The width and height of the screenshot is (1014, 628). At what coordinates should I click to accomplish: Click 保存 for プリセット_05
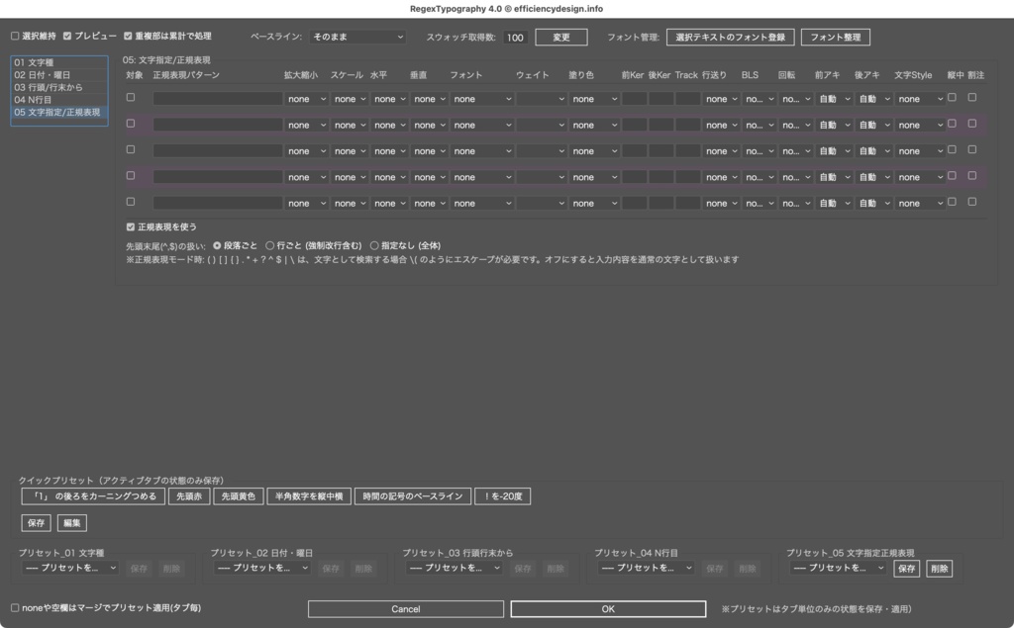[x=907, y=568]
